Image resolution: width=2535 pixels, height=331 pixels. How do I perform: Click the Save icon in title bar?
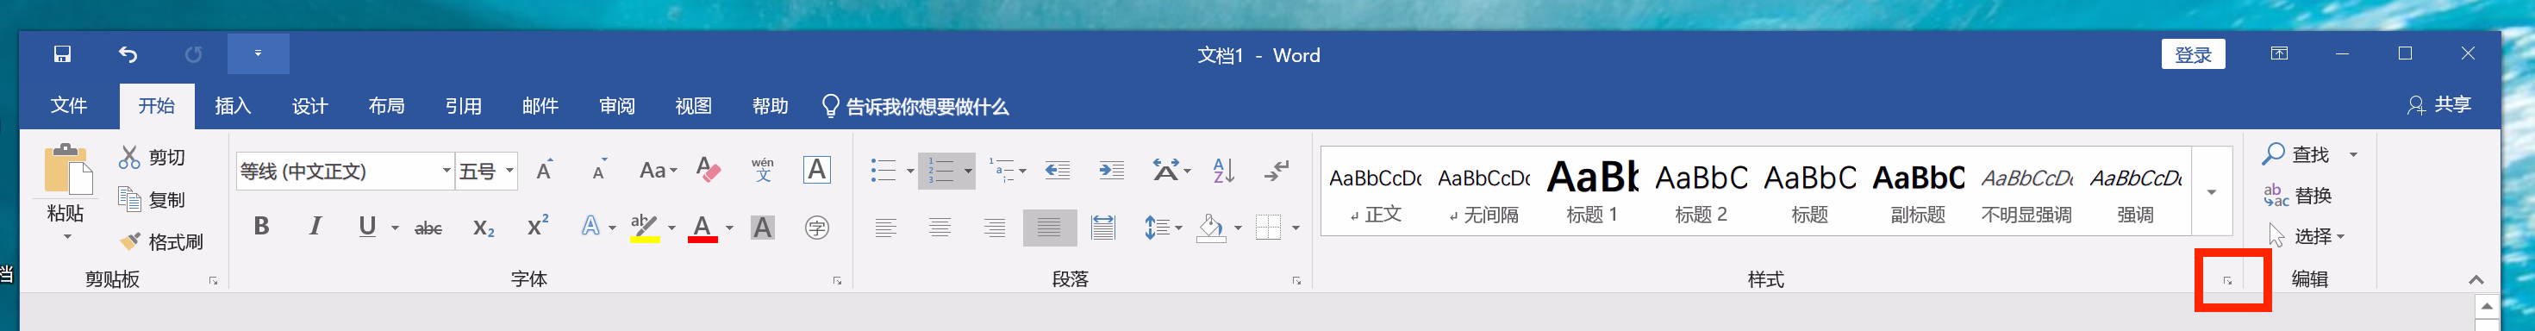62,54
